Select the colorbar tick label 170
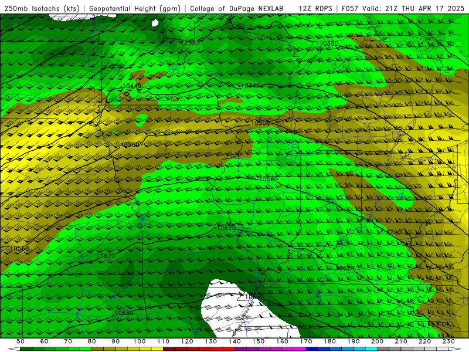469x352 pixels. (x=306, y=341)
